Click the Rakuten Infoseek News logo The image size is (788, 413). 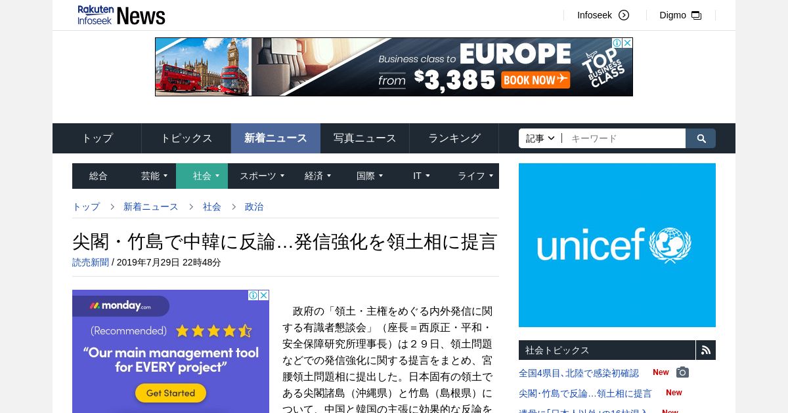121,15
